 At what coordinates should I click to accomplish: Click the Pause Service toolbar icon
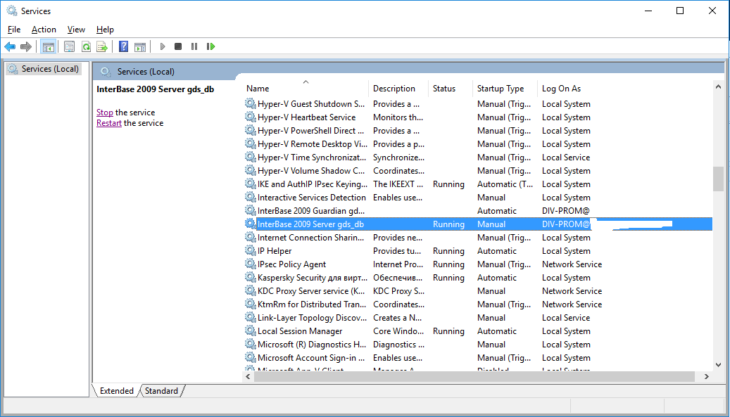click(194, 46)
